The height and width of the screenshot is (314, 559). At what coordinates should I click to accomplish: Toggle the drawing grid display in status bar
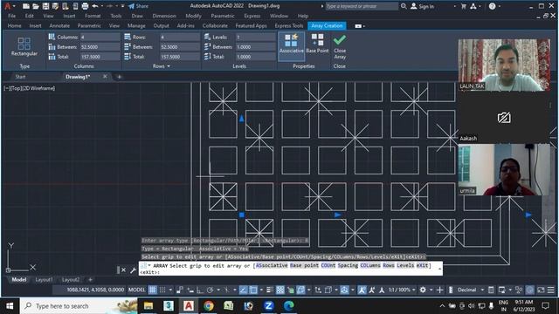[x=152, y=290]
